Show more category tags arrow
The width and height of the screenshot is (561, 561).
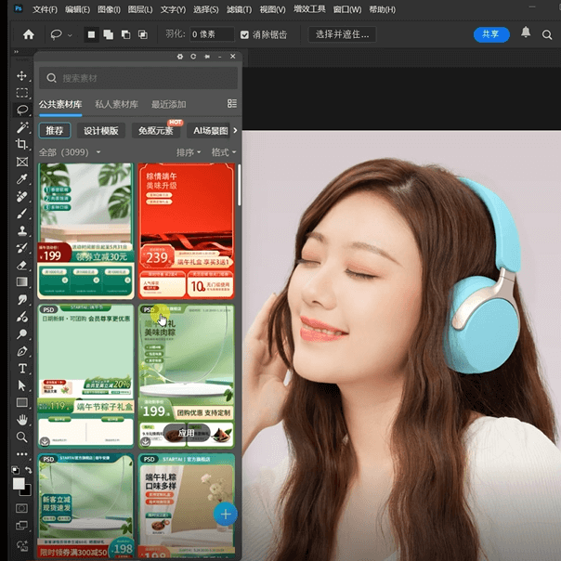click(235, 131)
